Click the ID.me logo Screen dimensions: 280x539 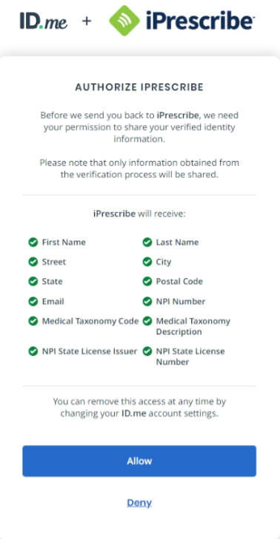pyautogui.click(x=43, y=21)
